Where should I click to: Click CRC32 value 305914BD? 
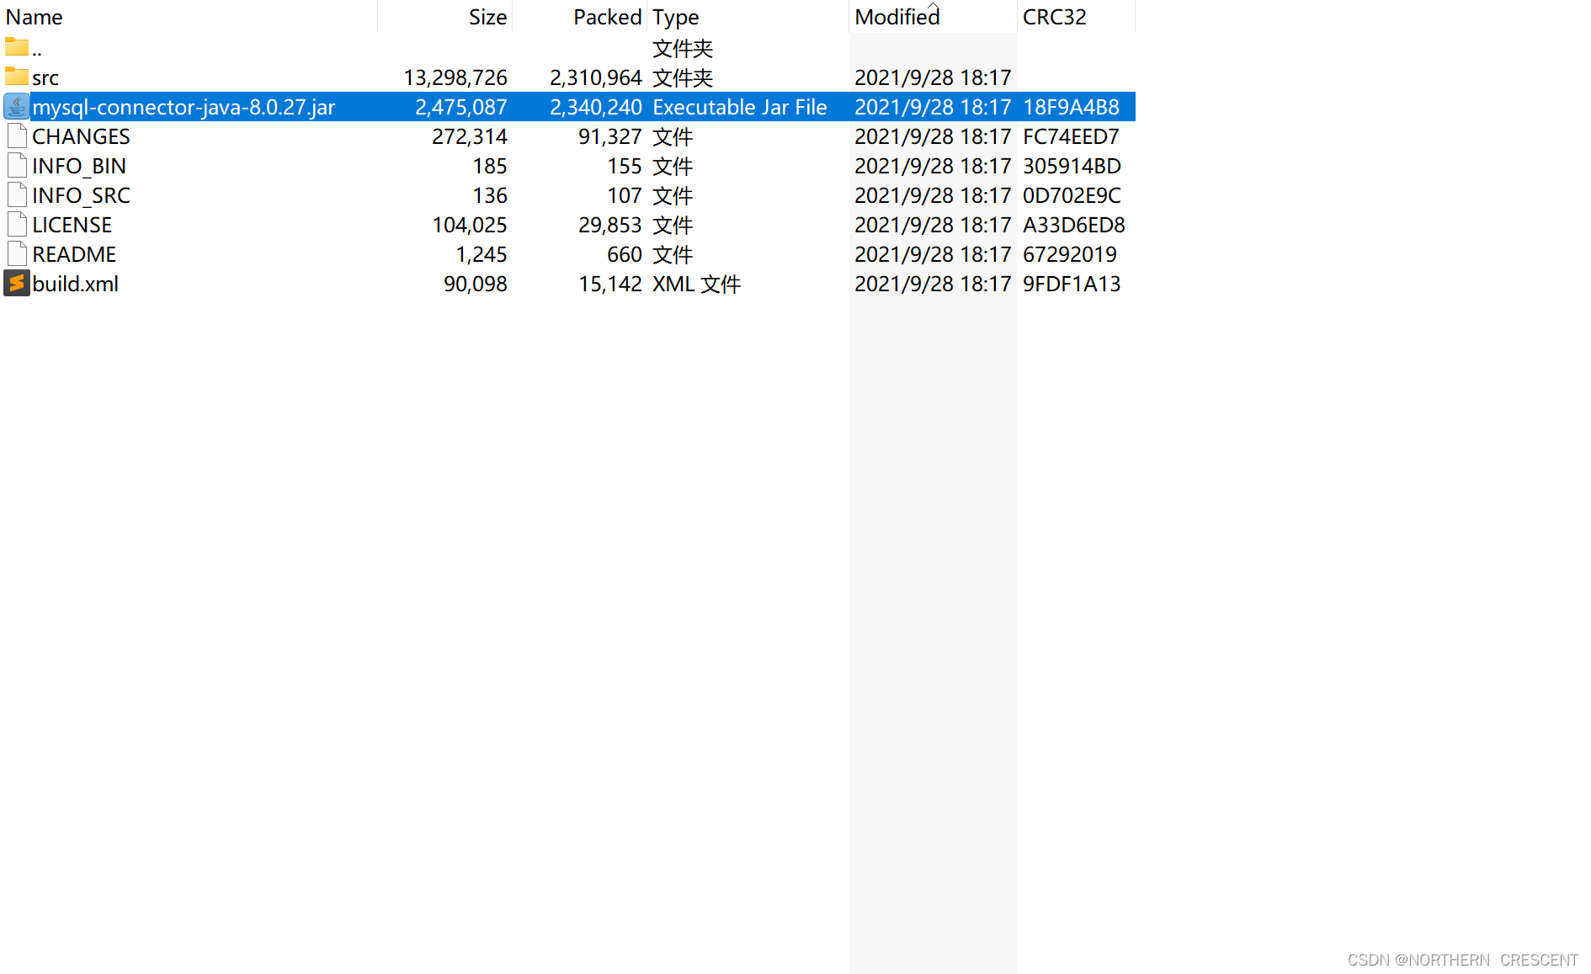pos(1072,166)
